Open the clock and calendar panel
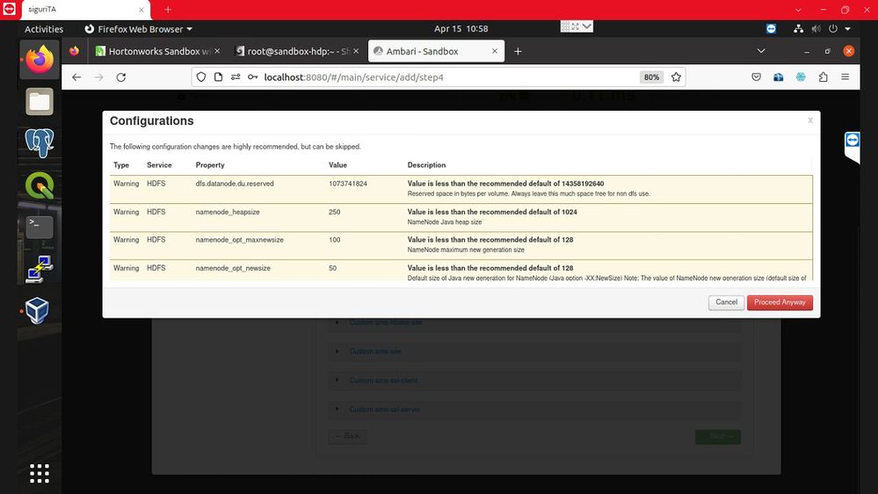The height and width of the screenshot is (494, 878). pos(461,28)
